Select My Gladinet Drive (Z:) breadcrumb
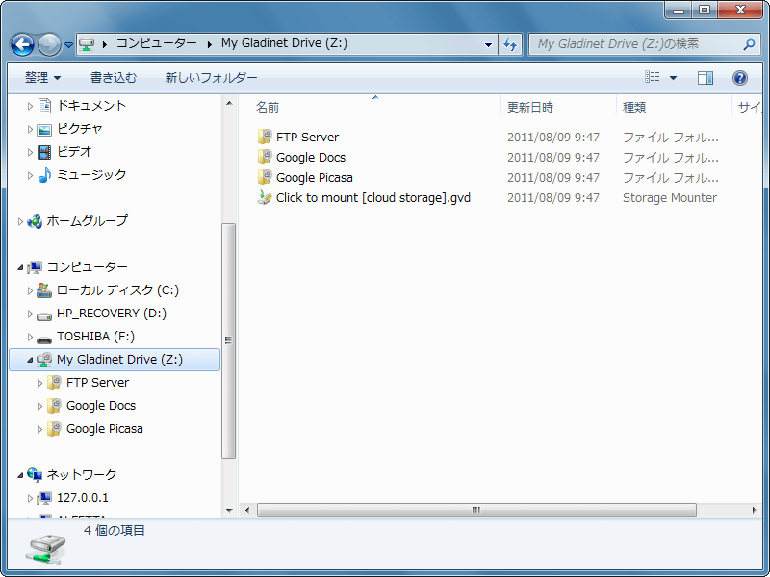This screenshot has height=577, width=770. [284, 43]
